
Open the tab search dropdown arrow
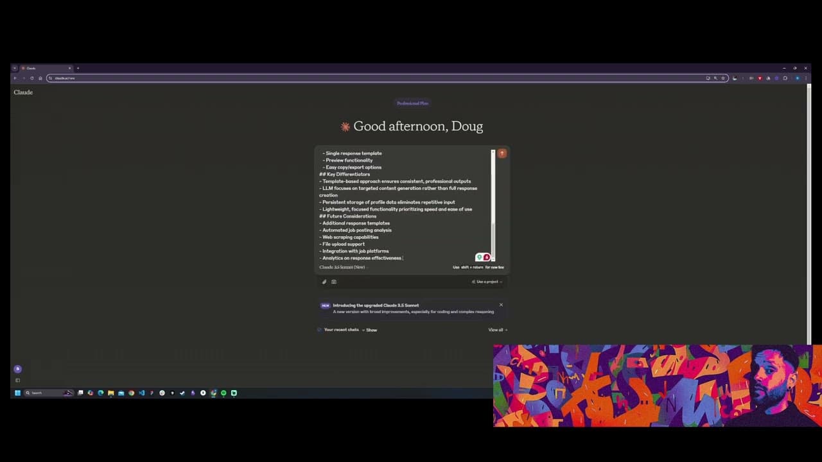pyautogui.click(x=15, y=68)
